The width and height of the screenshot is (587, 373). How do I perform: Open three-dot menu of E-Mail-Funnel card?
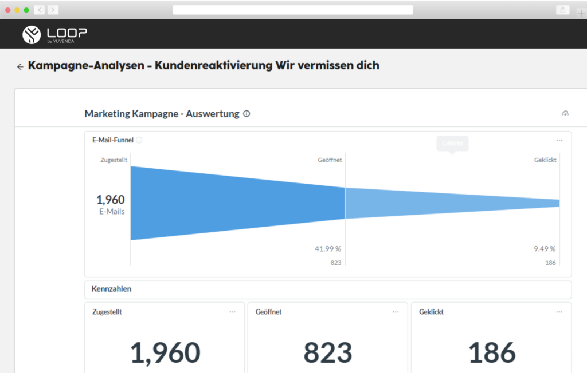click(x=559, y=141)
